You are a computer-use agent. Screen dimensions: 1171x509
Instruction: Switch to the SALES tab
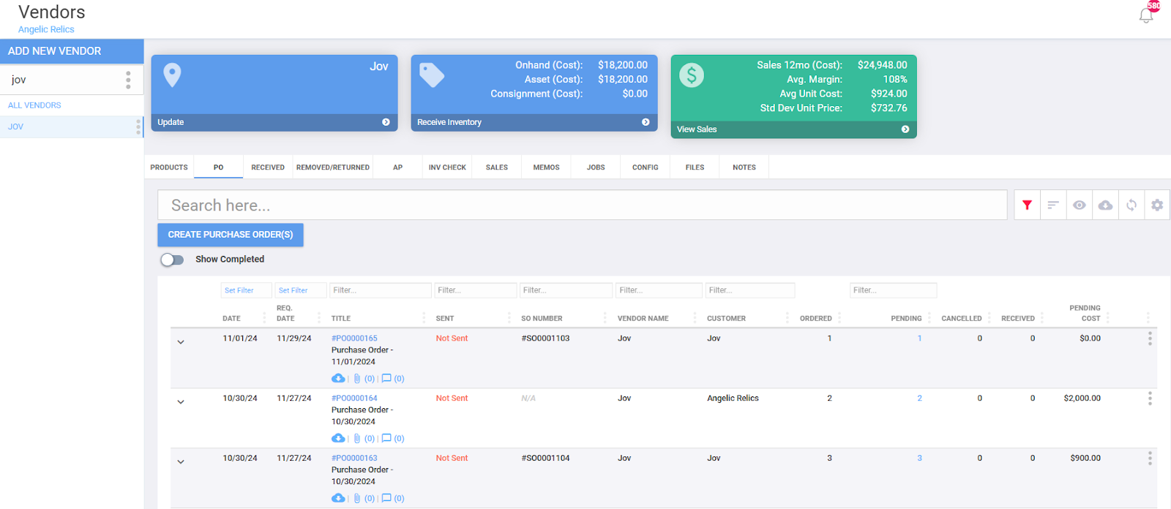(x=497, y=167)
